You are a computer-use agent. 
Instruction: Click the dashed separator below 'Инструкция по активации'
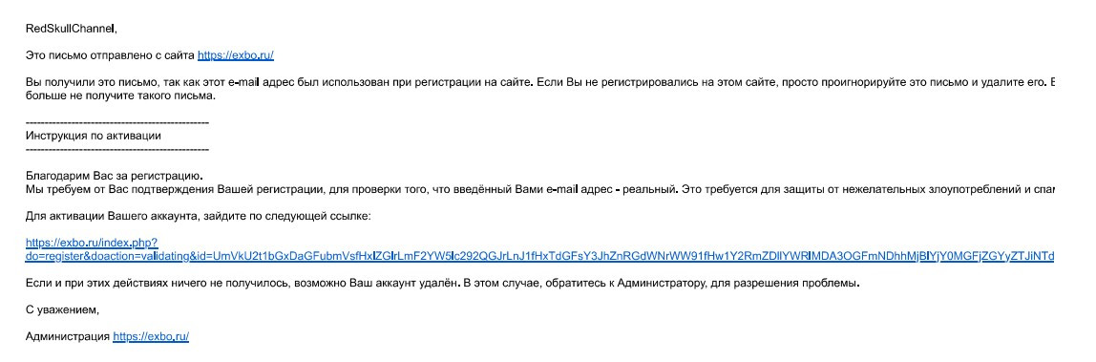click(116, 149)
